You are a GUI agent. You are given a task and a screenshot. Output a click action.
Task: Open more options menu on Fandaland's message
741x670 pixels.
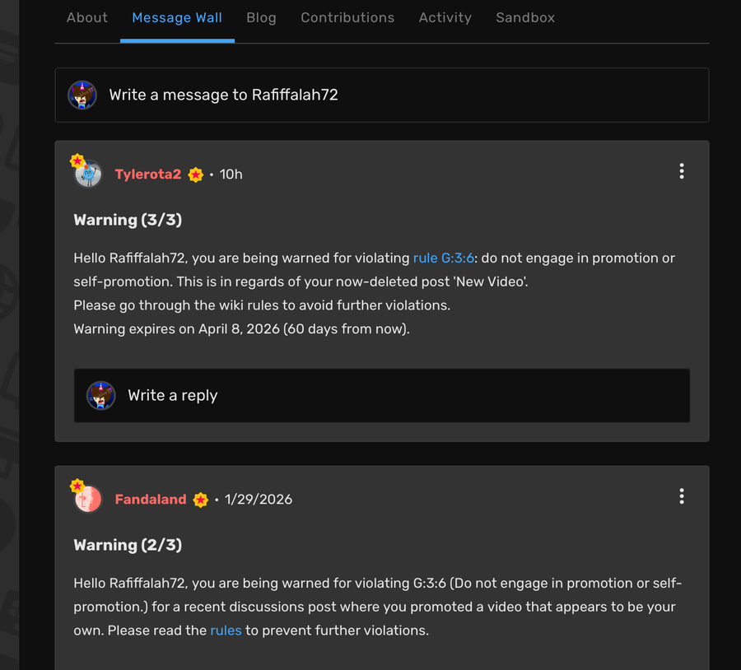tap(681, 496)
